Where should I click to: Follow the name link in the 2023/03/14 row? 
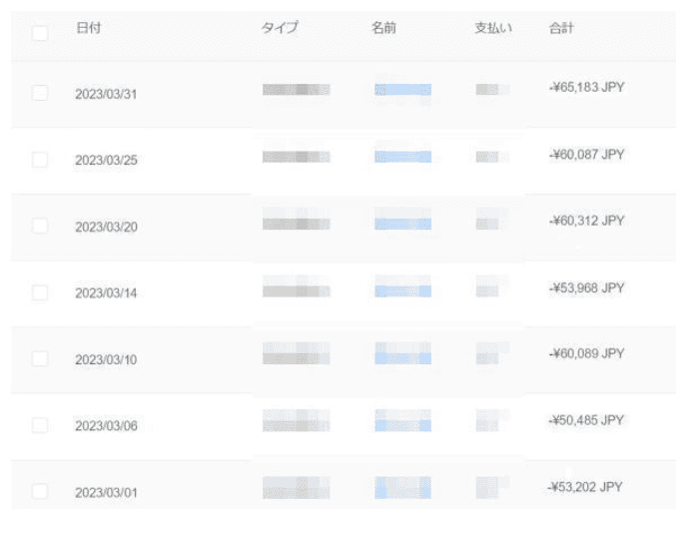pyautogui.click(x=402, y=290)
